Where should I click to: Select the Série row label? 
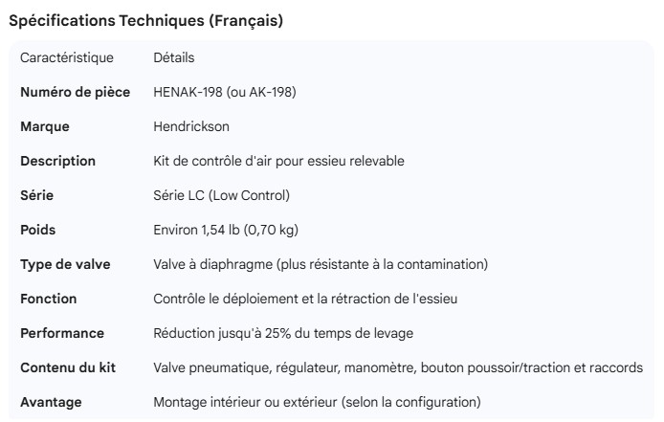37,196
